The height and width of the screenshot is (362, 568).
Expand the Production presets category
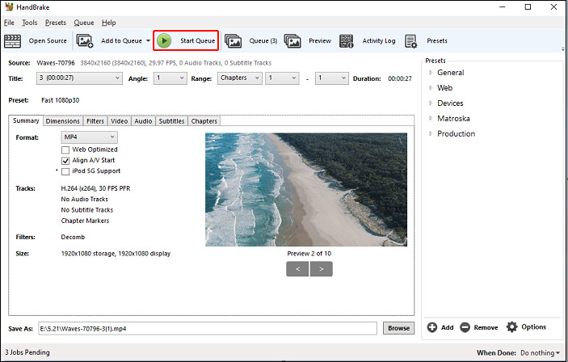(431, 133)
